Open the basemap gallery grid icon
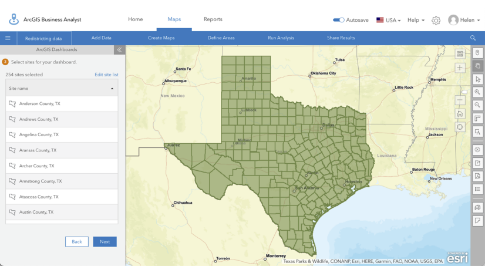 click(x=460, y=54)
